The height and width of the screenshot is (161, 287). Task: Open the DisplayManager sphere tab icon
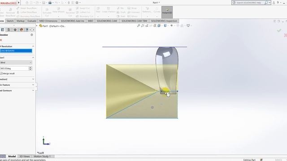pos(22,30)
